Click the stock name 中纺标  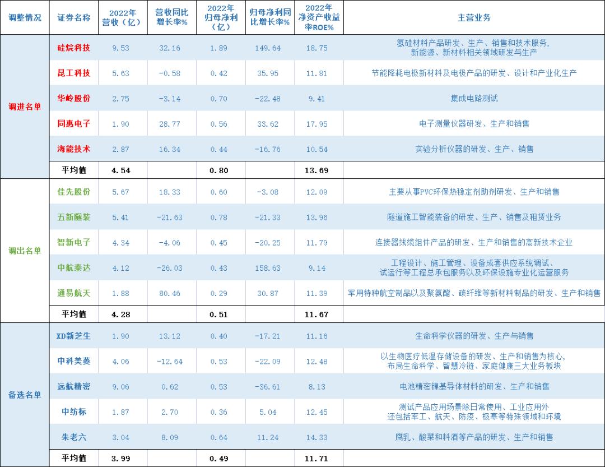74,411
